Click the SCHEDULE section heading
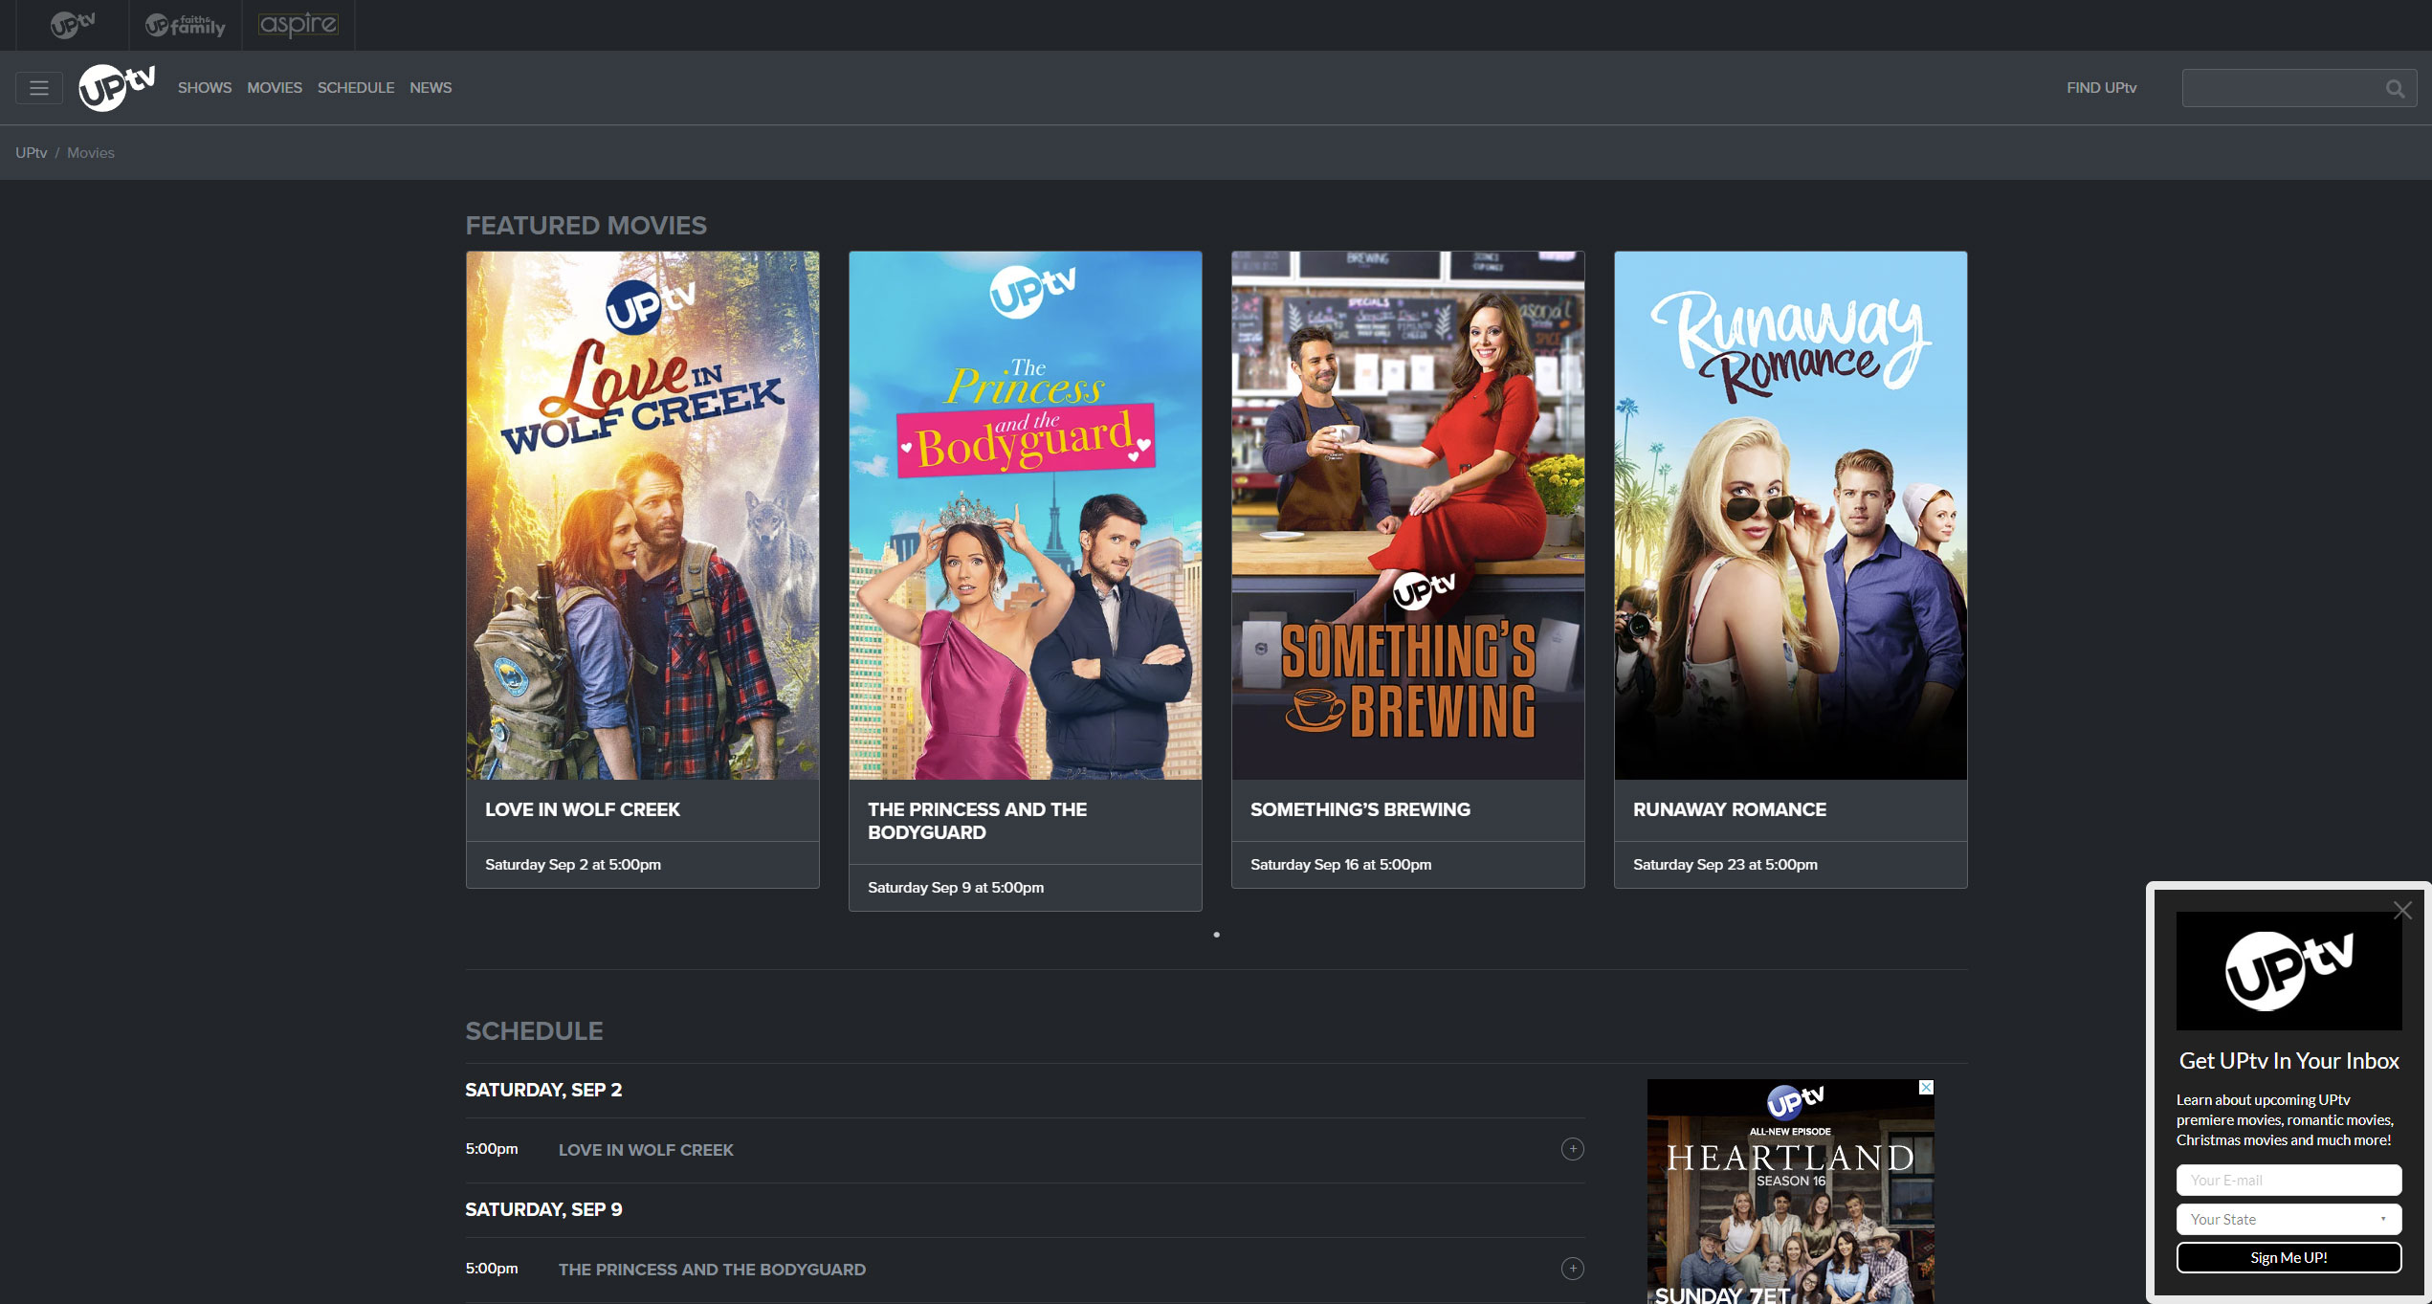2432x1304 pixels. pyautogui.click(x=534, y=1031)
